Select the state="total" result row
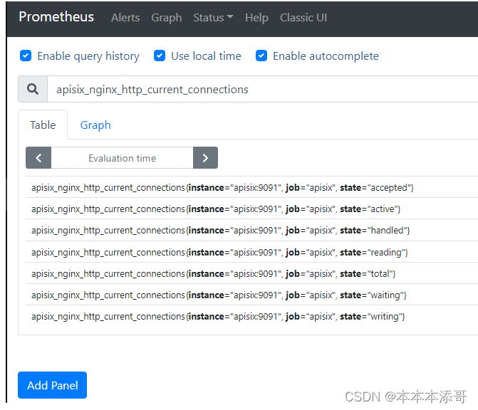Image resolution: width=478 pixels, height=410 pixels. [x=213, y=274]
